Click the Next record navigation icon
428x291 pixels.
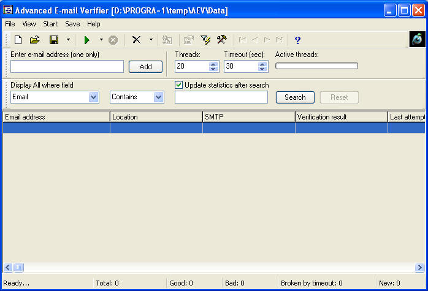(267, 40)
